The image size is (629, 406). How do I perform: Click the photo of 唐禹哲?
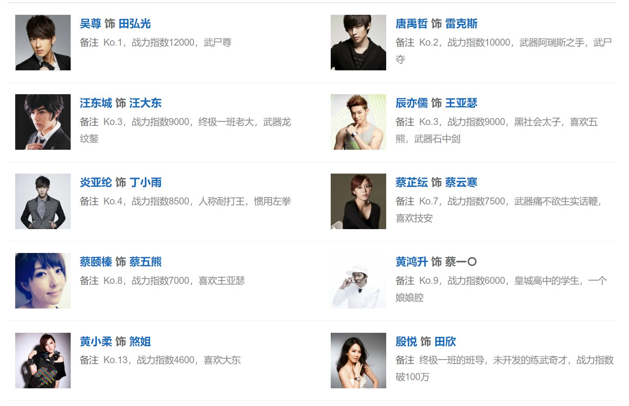tap(358, 43)
